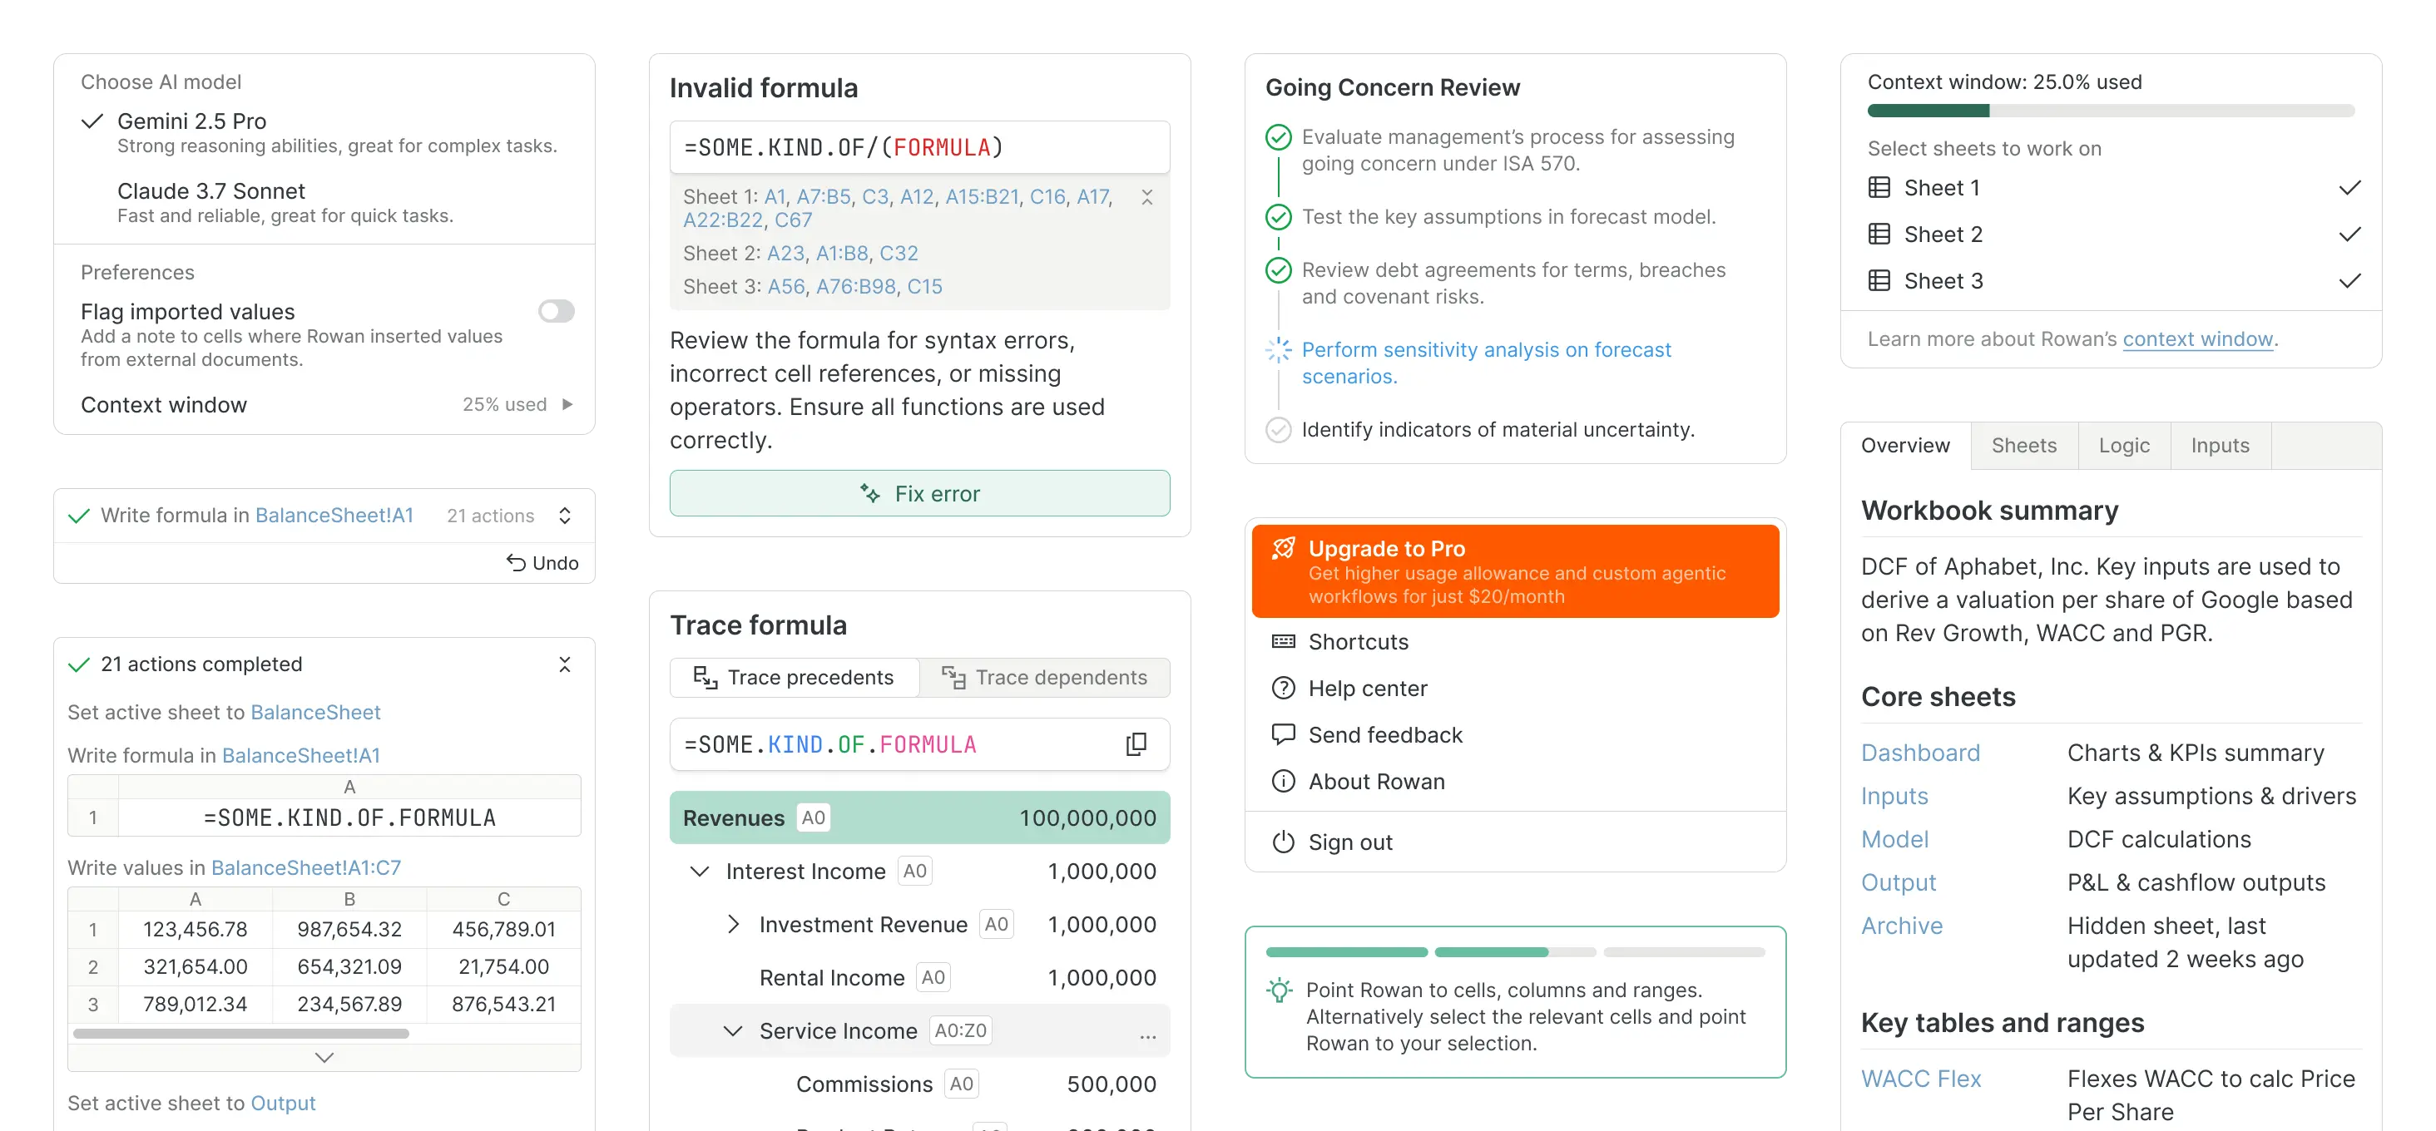This screenshot has width=2436, height=1131.
Task: Switch to the Logic tab
Action: click(x=2124, y=445)
